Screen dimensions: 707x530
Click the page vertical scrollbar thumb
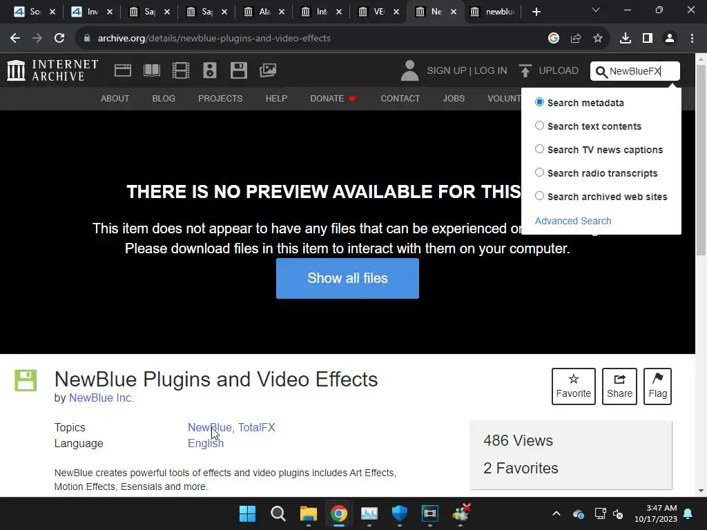tap(701, 160)
